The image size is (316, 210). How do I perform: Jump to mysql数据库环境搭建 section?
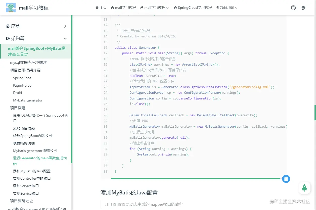coord(28,63)
